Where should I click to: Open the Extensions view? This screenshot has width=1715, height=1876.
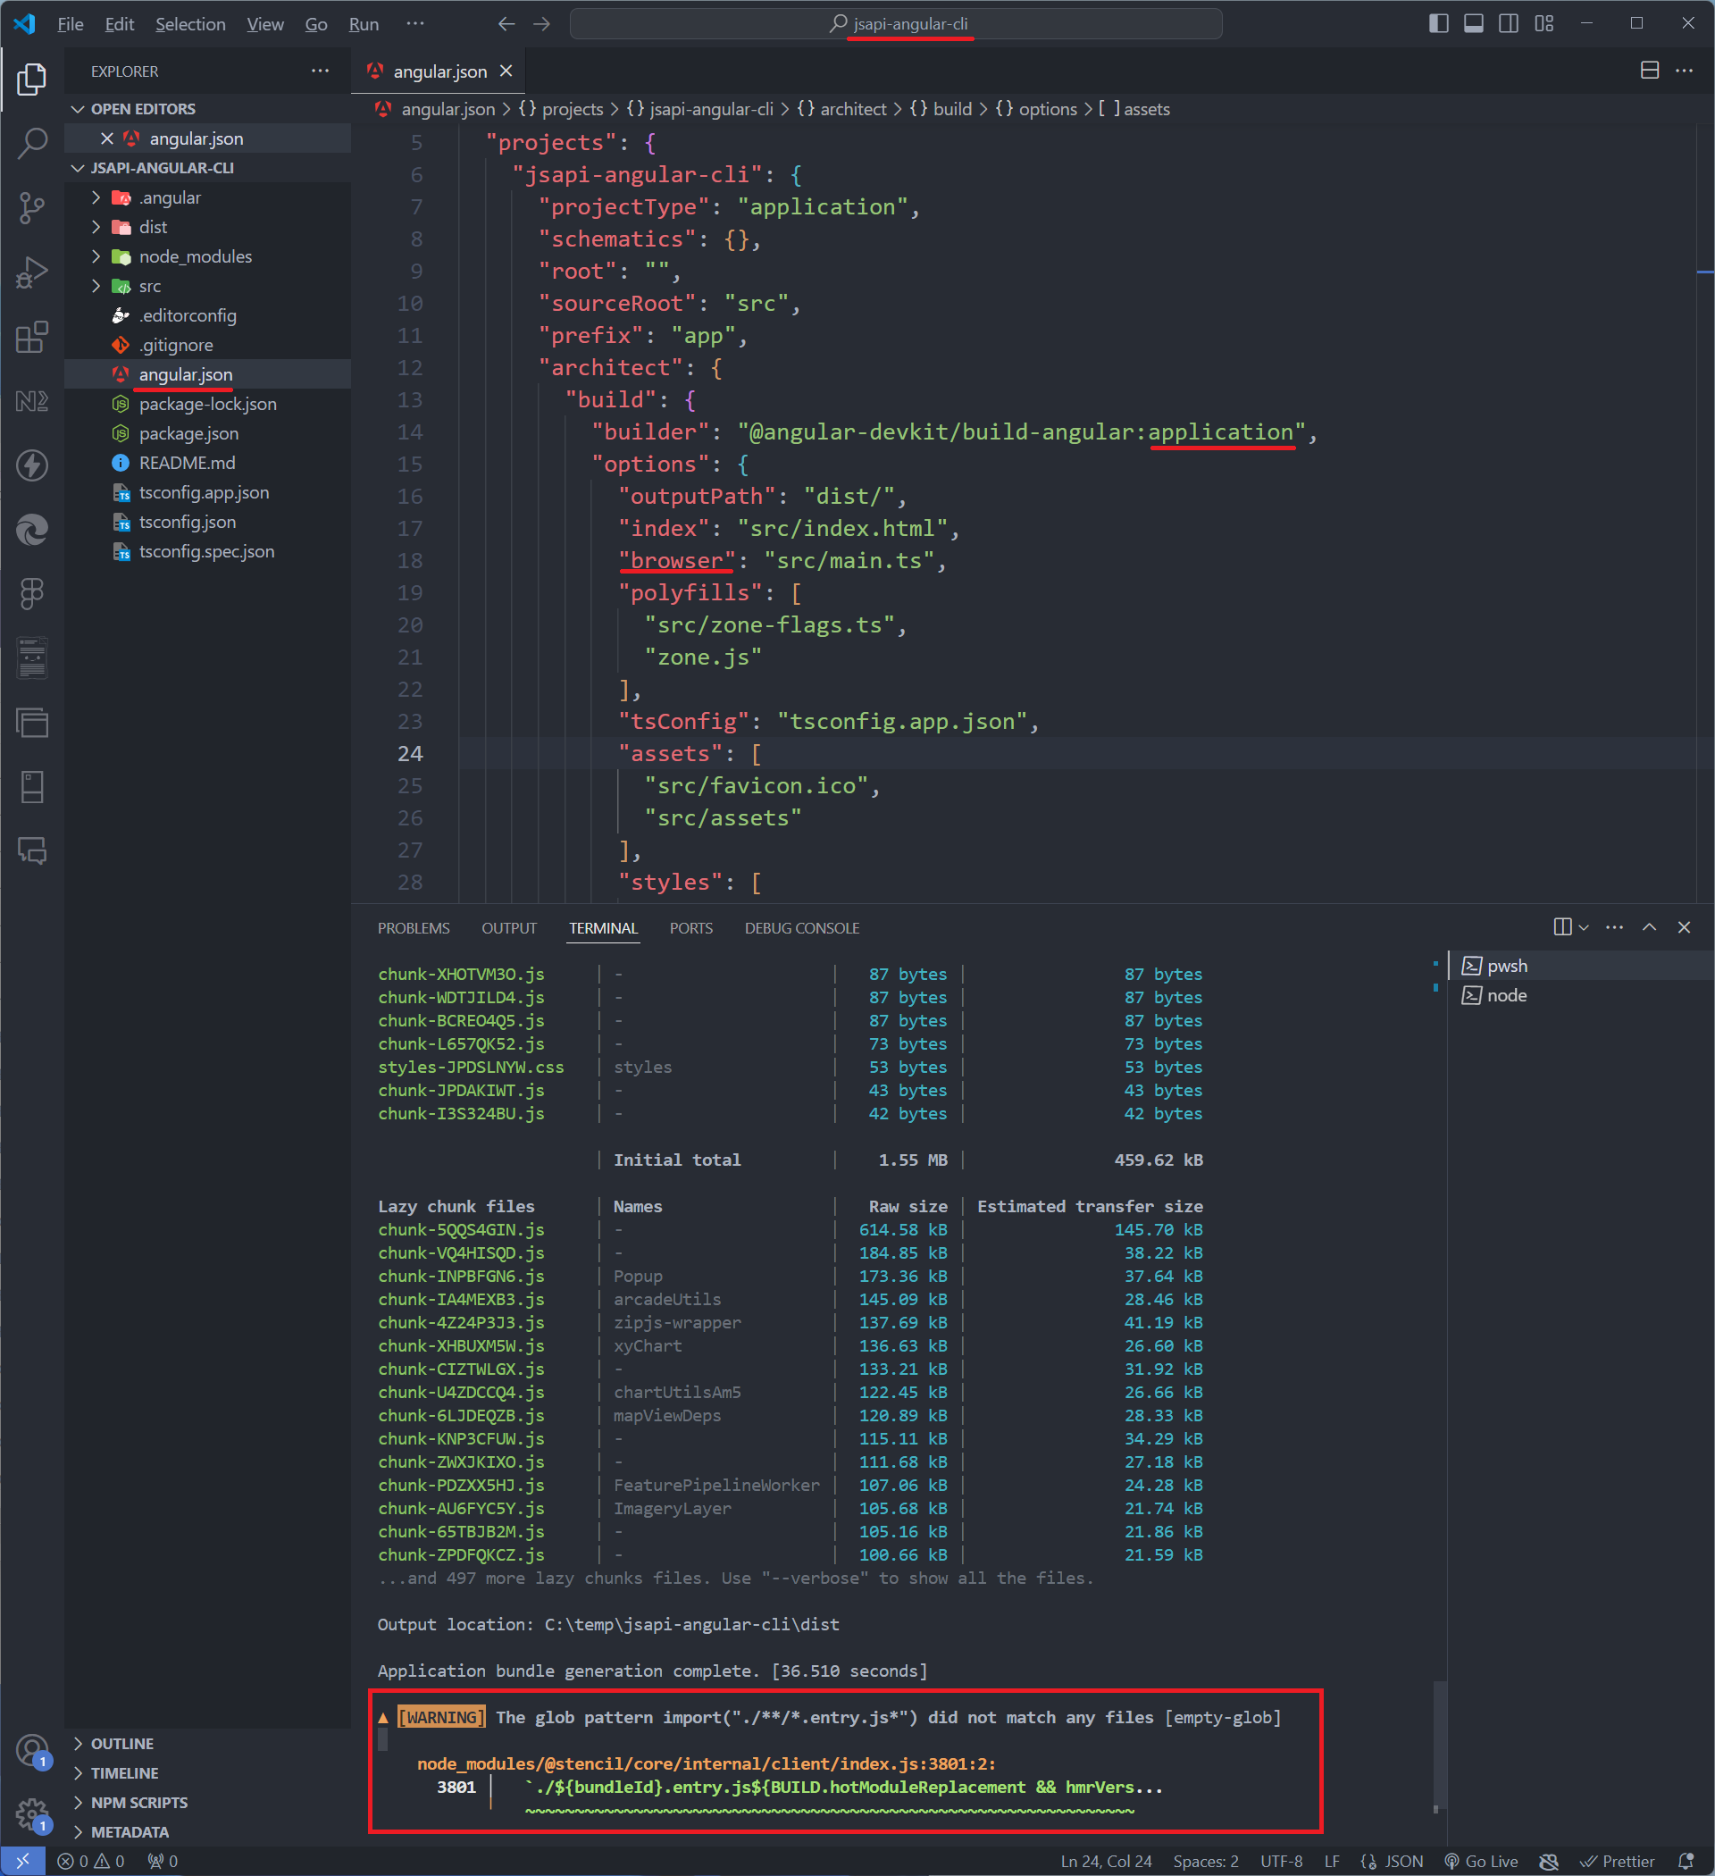pos(31,337)
